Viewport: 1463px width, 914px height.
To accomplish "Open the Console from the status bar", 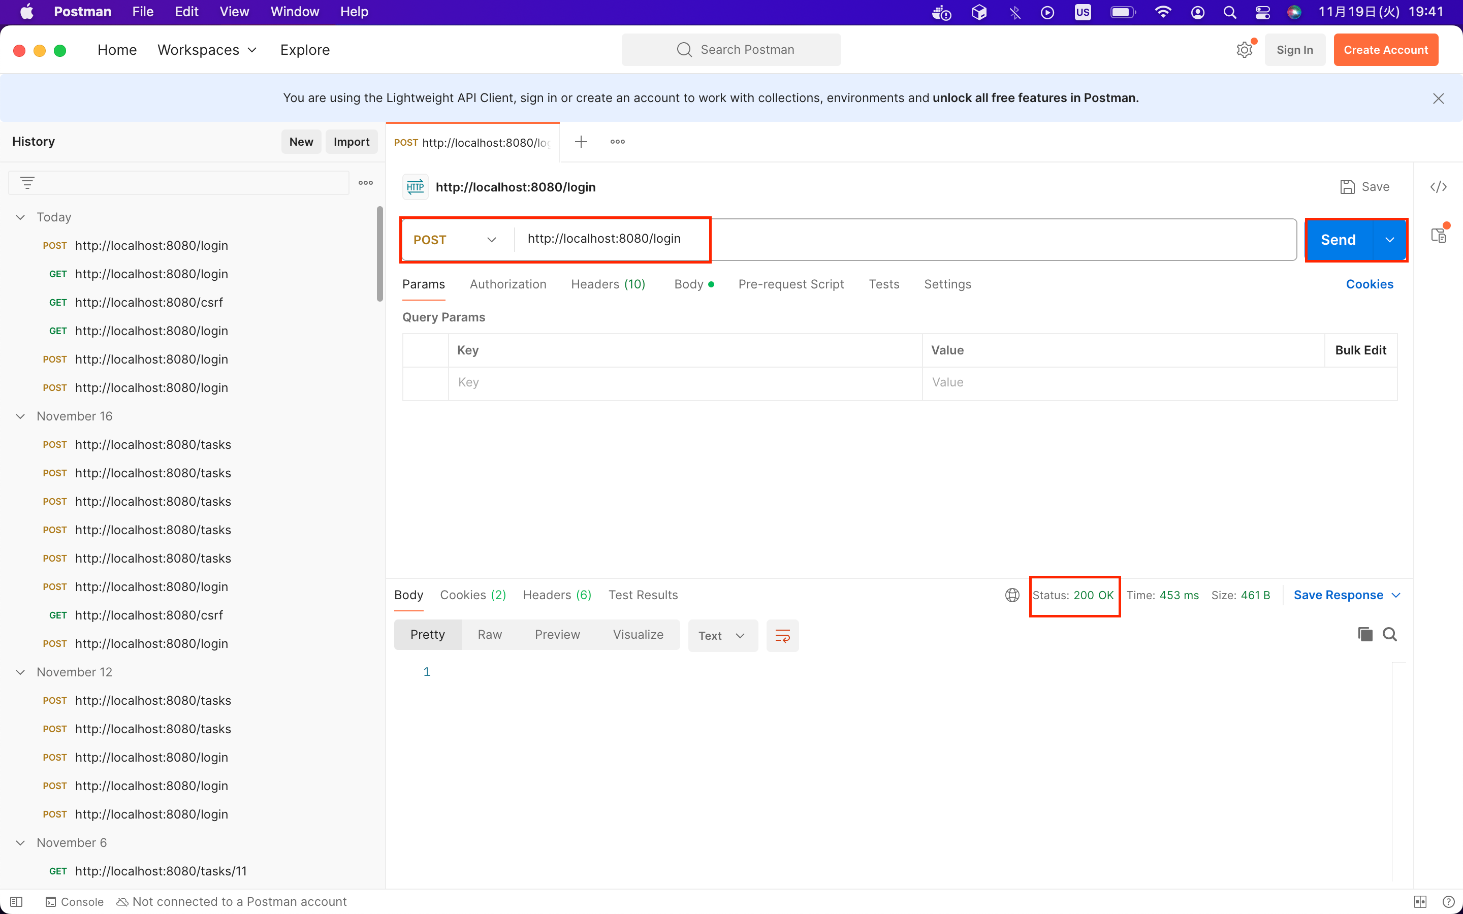I will click(x=75, y=901).
